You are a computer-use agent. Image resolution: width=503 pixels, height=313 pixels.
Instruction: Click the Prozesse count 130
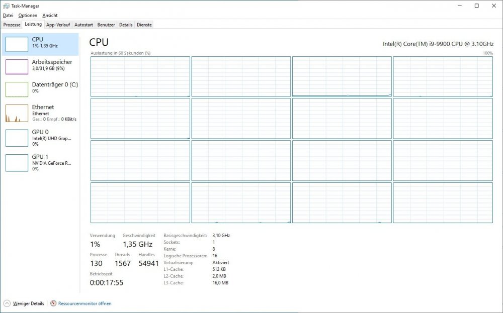point(96,264)
